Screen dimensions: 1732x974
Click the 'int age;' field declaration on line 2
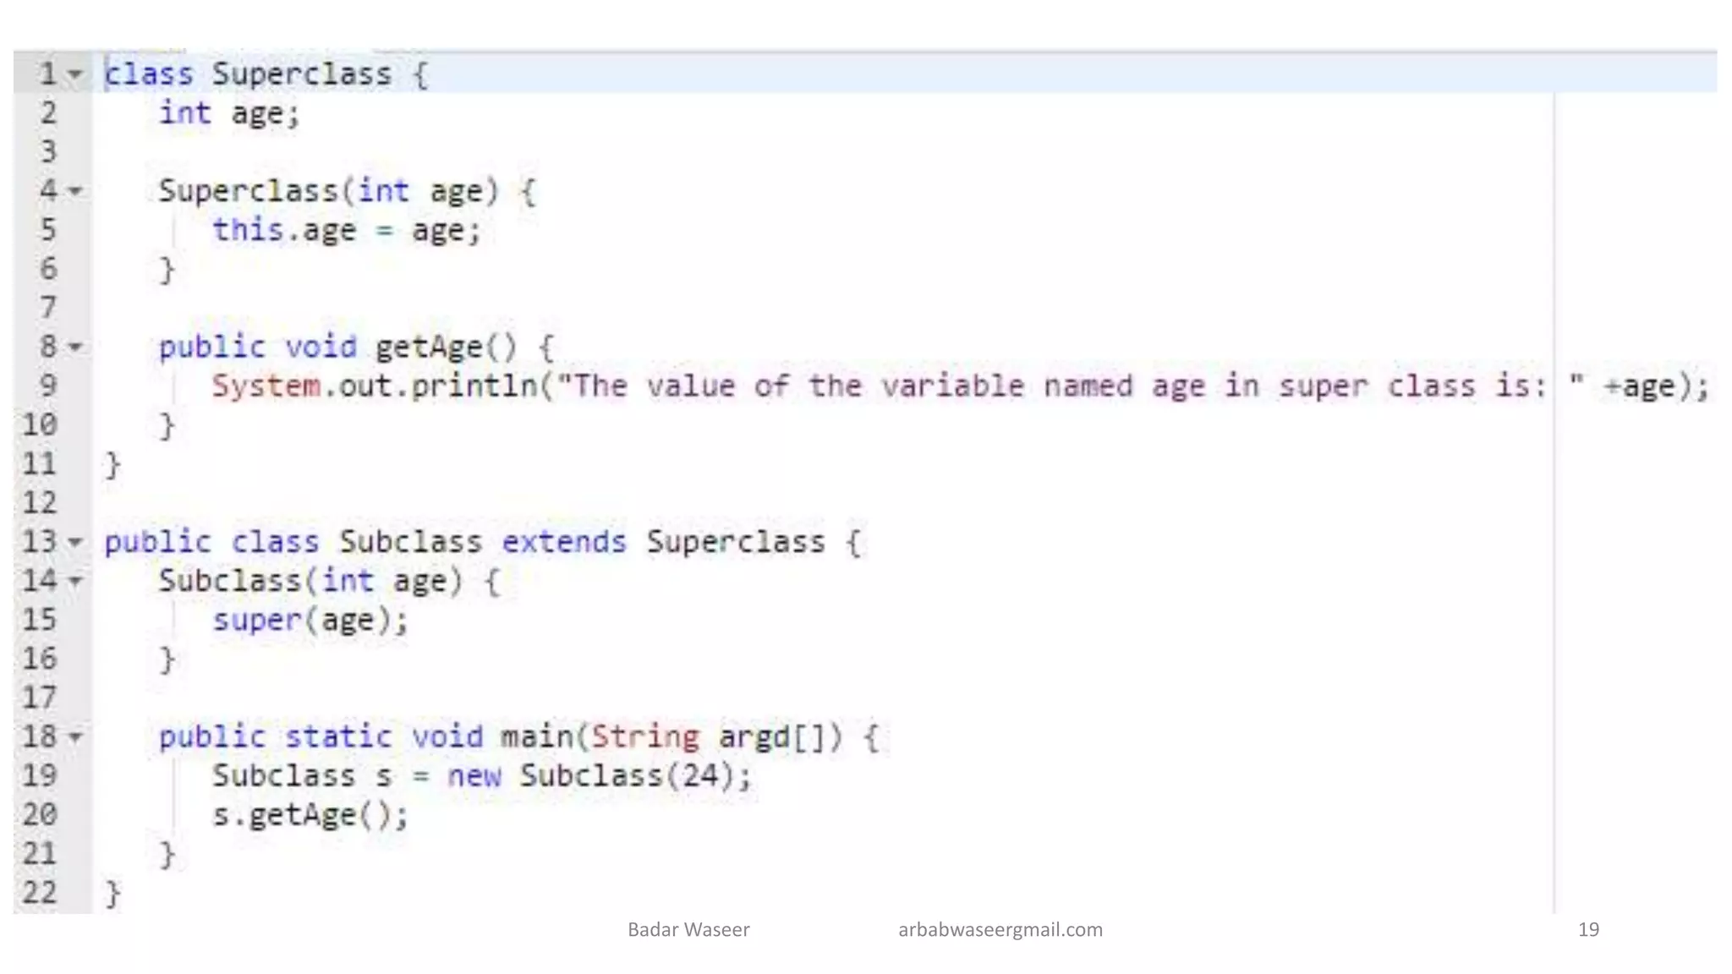(x=228, y=113)
